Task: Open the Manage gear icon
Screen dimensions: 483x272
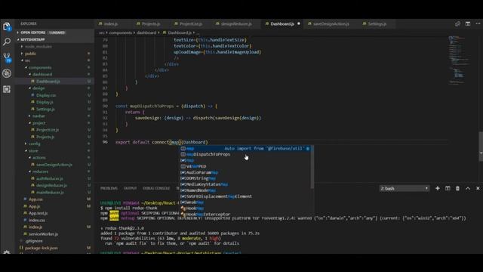Action: (x=7, y=252)
